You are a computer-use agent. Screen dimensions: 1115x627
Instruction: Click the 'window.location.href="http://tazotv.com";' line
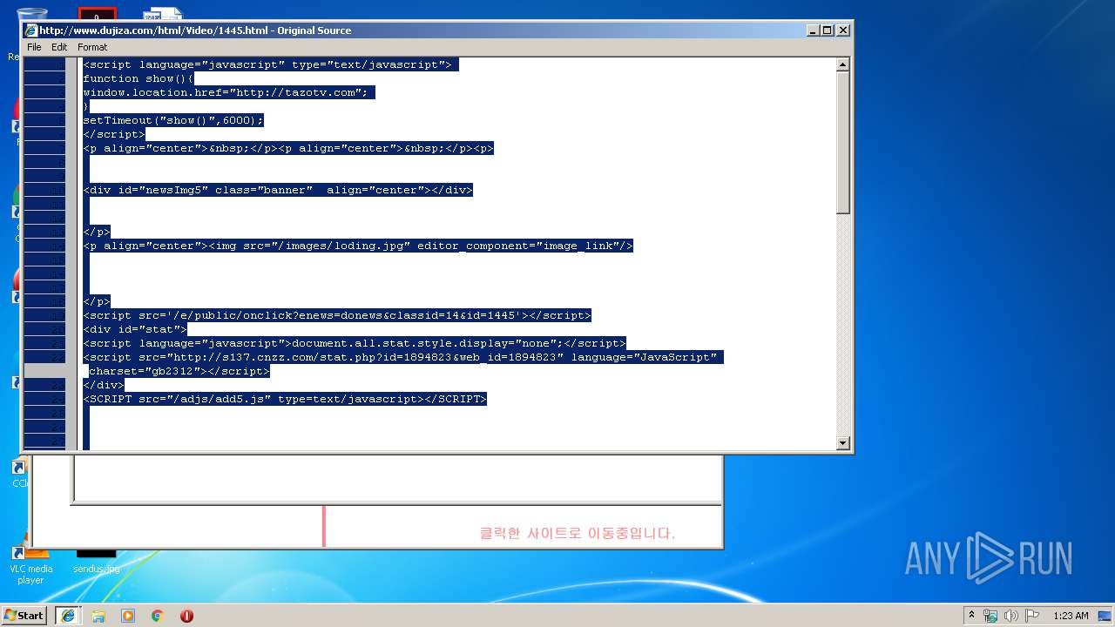229,92
